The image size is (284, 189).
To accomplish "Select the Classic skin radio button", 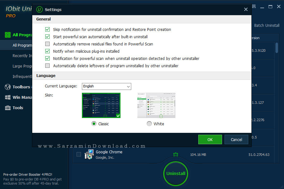I will (x=94, y=124).
